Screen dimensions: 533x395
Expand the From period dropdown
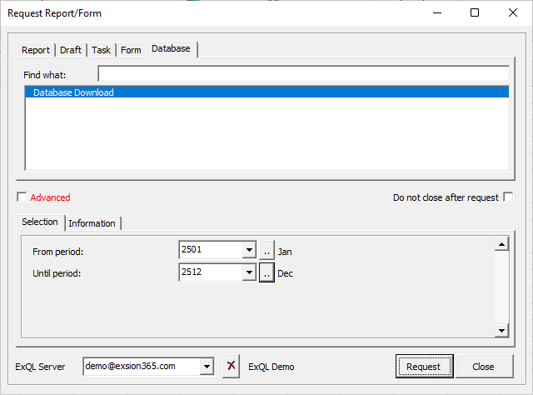tap(249, 250)
